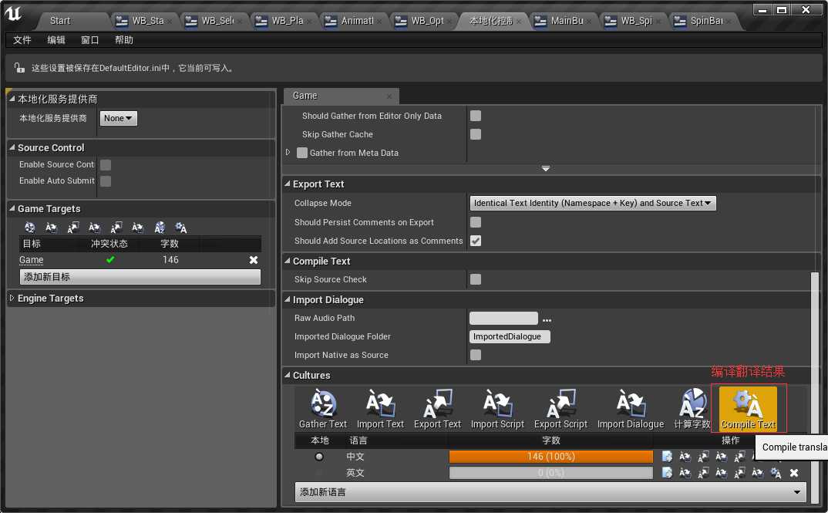
Task: Open the 本地化服务提供商 None dropdown
Action: pos(118,118)
